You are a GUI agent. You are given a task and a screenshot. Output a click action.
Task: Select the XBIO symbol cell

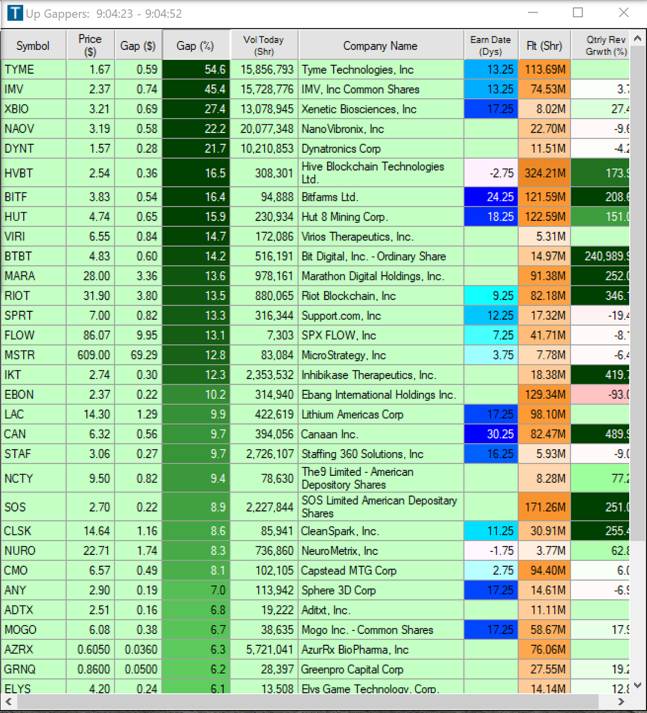point(33,109)
